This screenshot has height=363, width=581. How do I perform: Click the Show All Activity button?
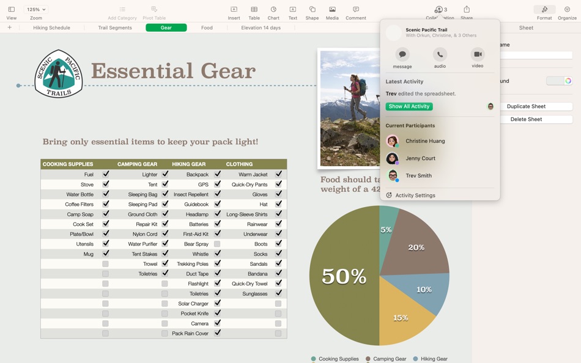point(409,106)
